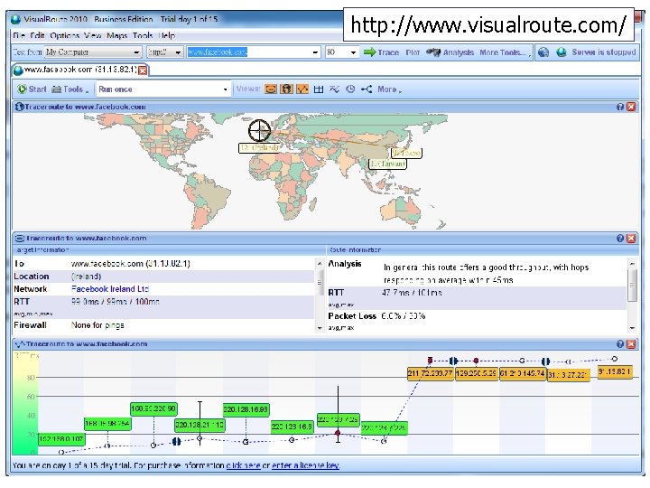Click the 'enter a license key' link
The width and height of the screenshot is (650, 488).
305,465
